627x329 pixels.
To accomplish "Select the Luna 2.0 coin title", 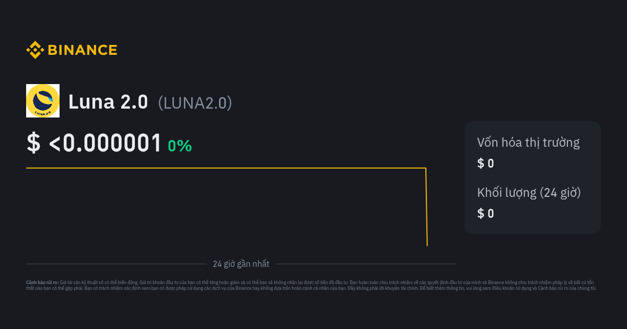I will [x=108, y=102].
